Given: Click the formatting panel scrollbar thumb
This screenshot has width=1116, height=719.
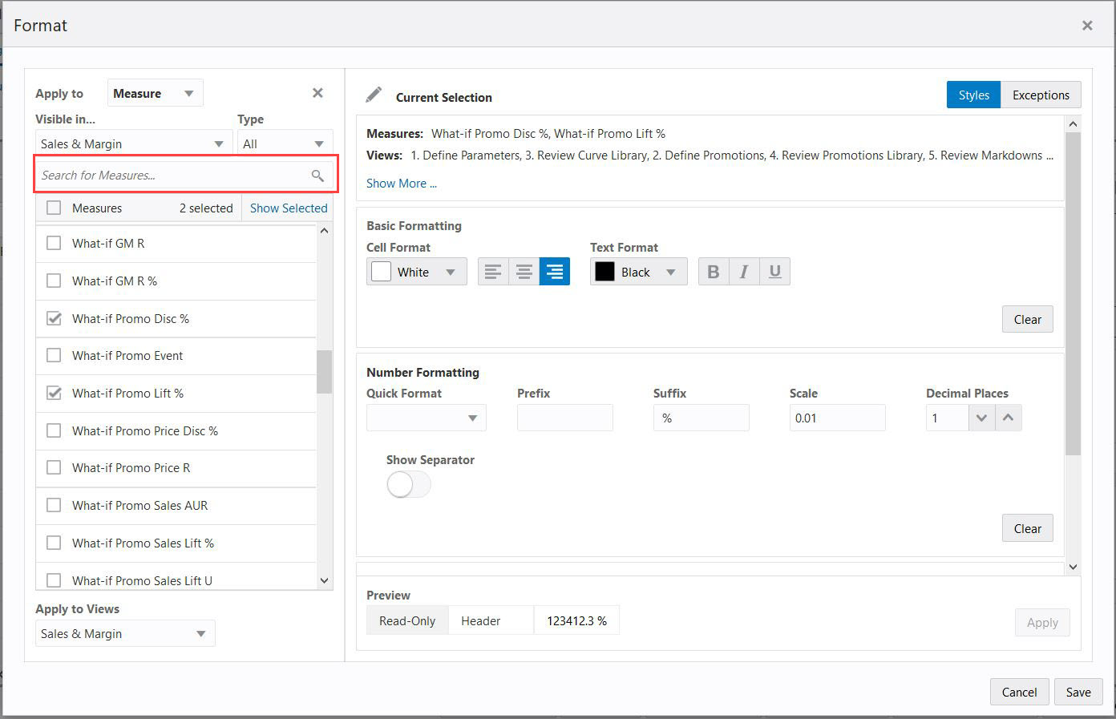Looking at the screenshot, I should tap(1073, 293).
